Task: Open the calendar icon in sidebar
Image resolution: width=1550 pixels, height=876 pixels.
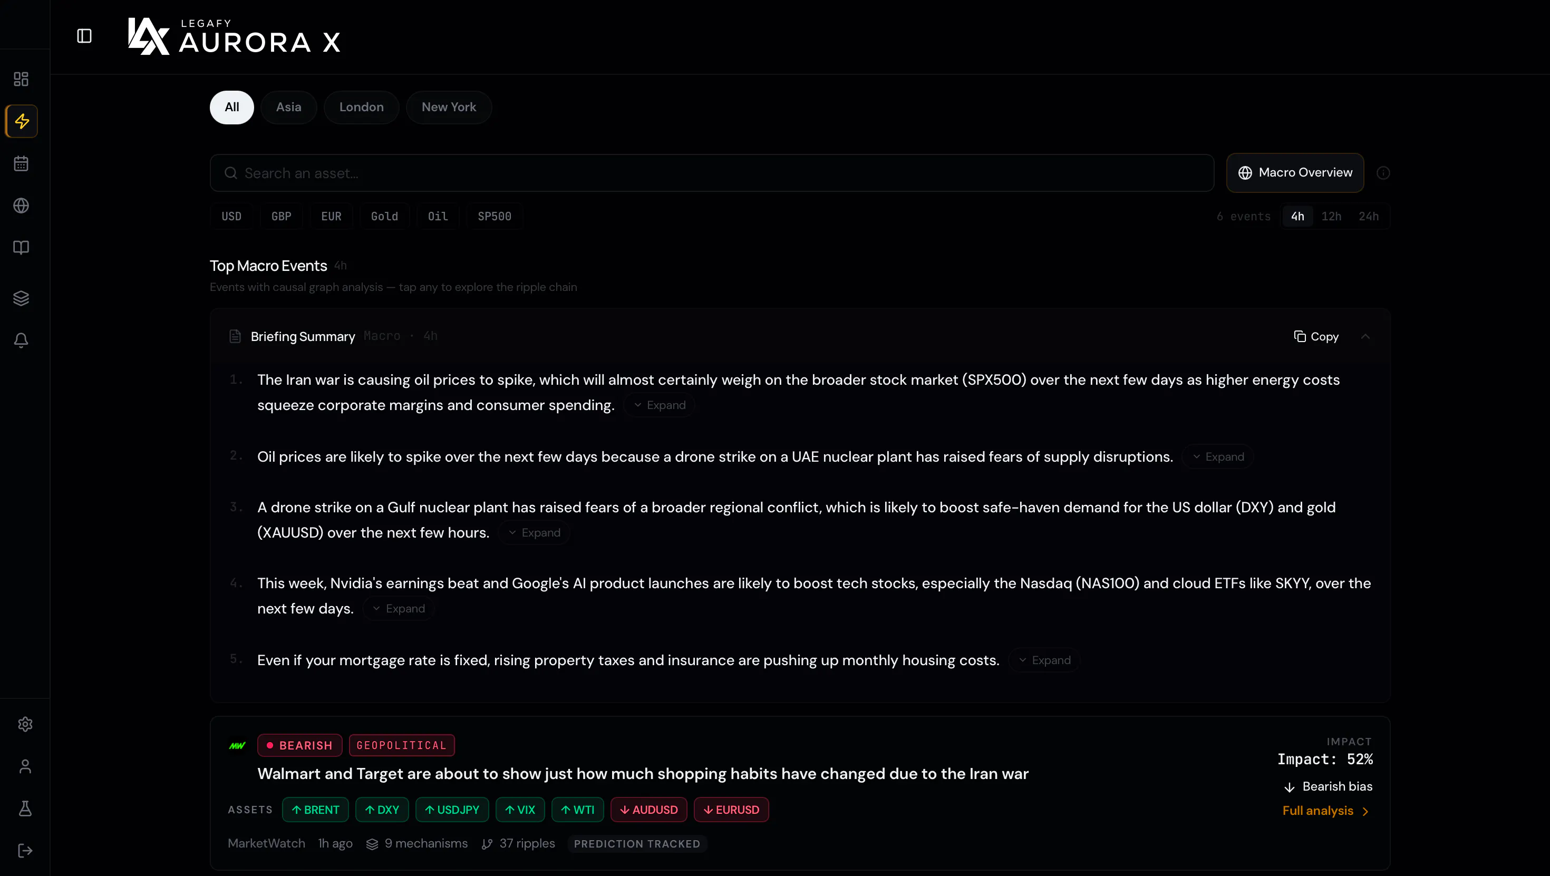Action: click(x=21, y=163)
